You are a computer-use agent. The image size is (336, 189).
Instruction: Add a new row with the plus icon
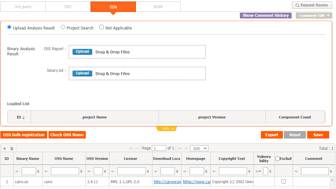click(x=5, y=148)
